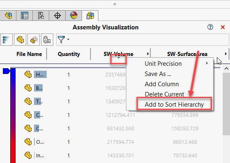Click Add to Sort Hierarchy
Screen dimensions: 230x163
click(x=174, y=105)
